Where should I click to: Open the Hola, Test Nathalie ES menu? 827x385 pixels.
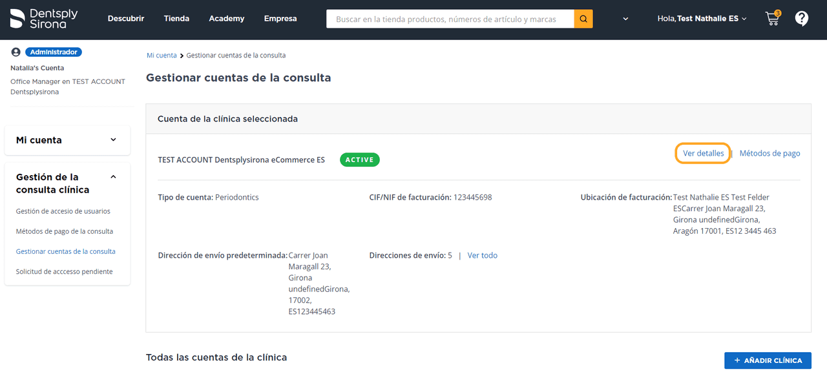[702, 19]
